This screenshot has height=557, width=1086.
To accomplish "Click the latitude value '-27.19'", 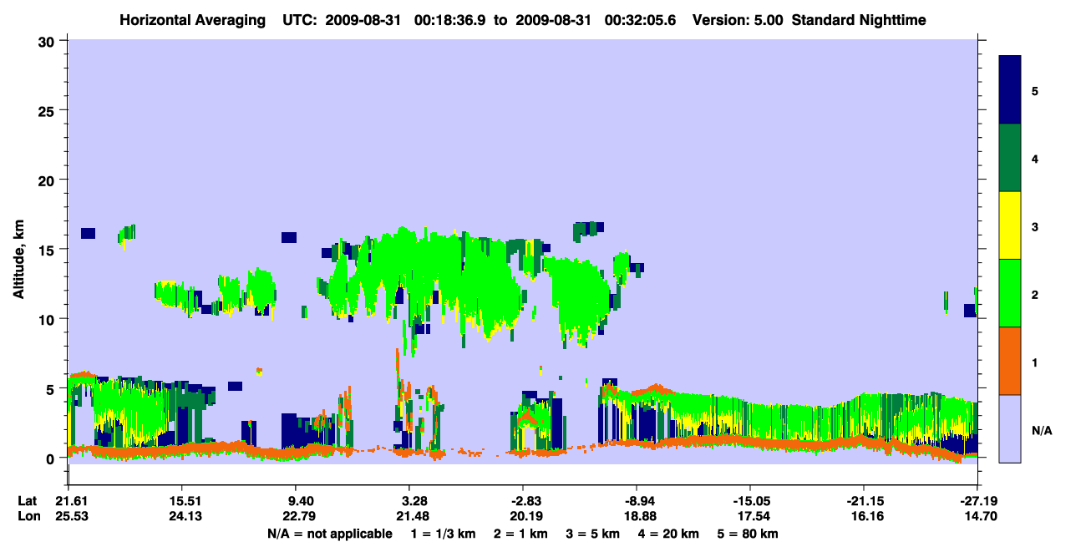I will click(977, 501).
